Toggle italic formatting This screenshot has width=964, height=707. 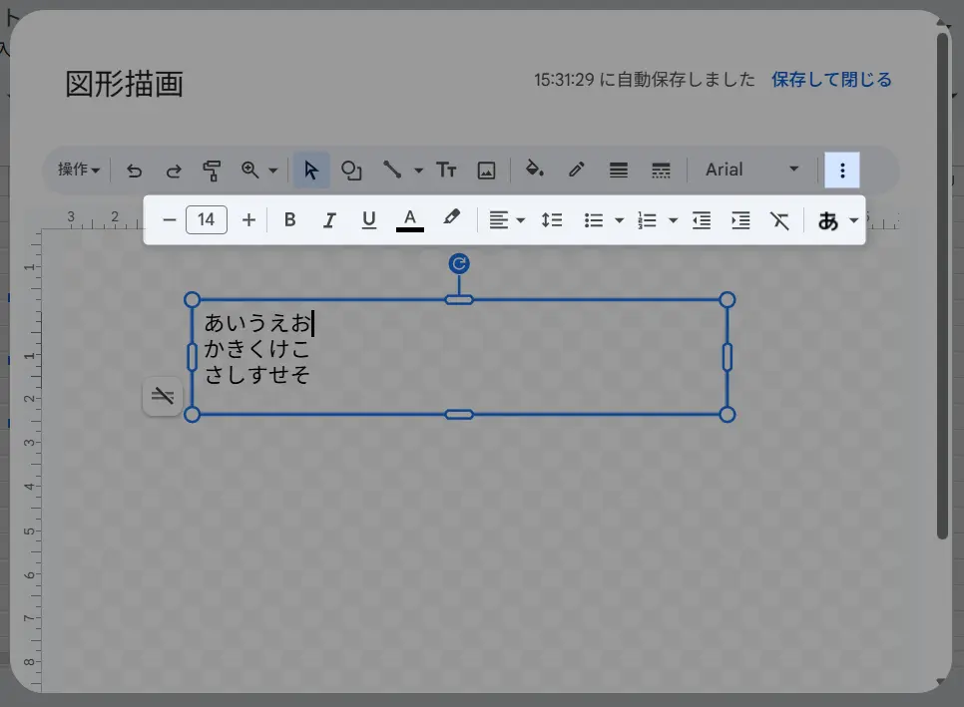[329, 220]
